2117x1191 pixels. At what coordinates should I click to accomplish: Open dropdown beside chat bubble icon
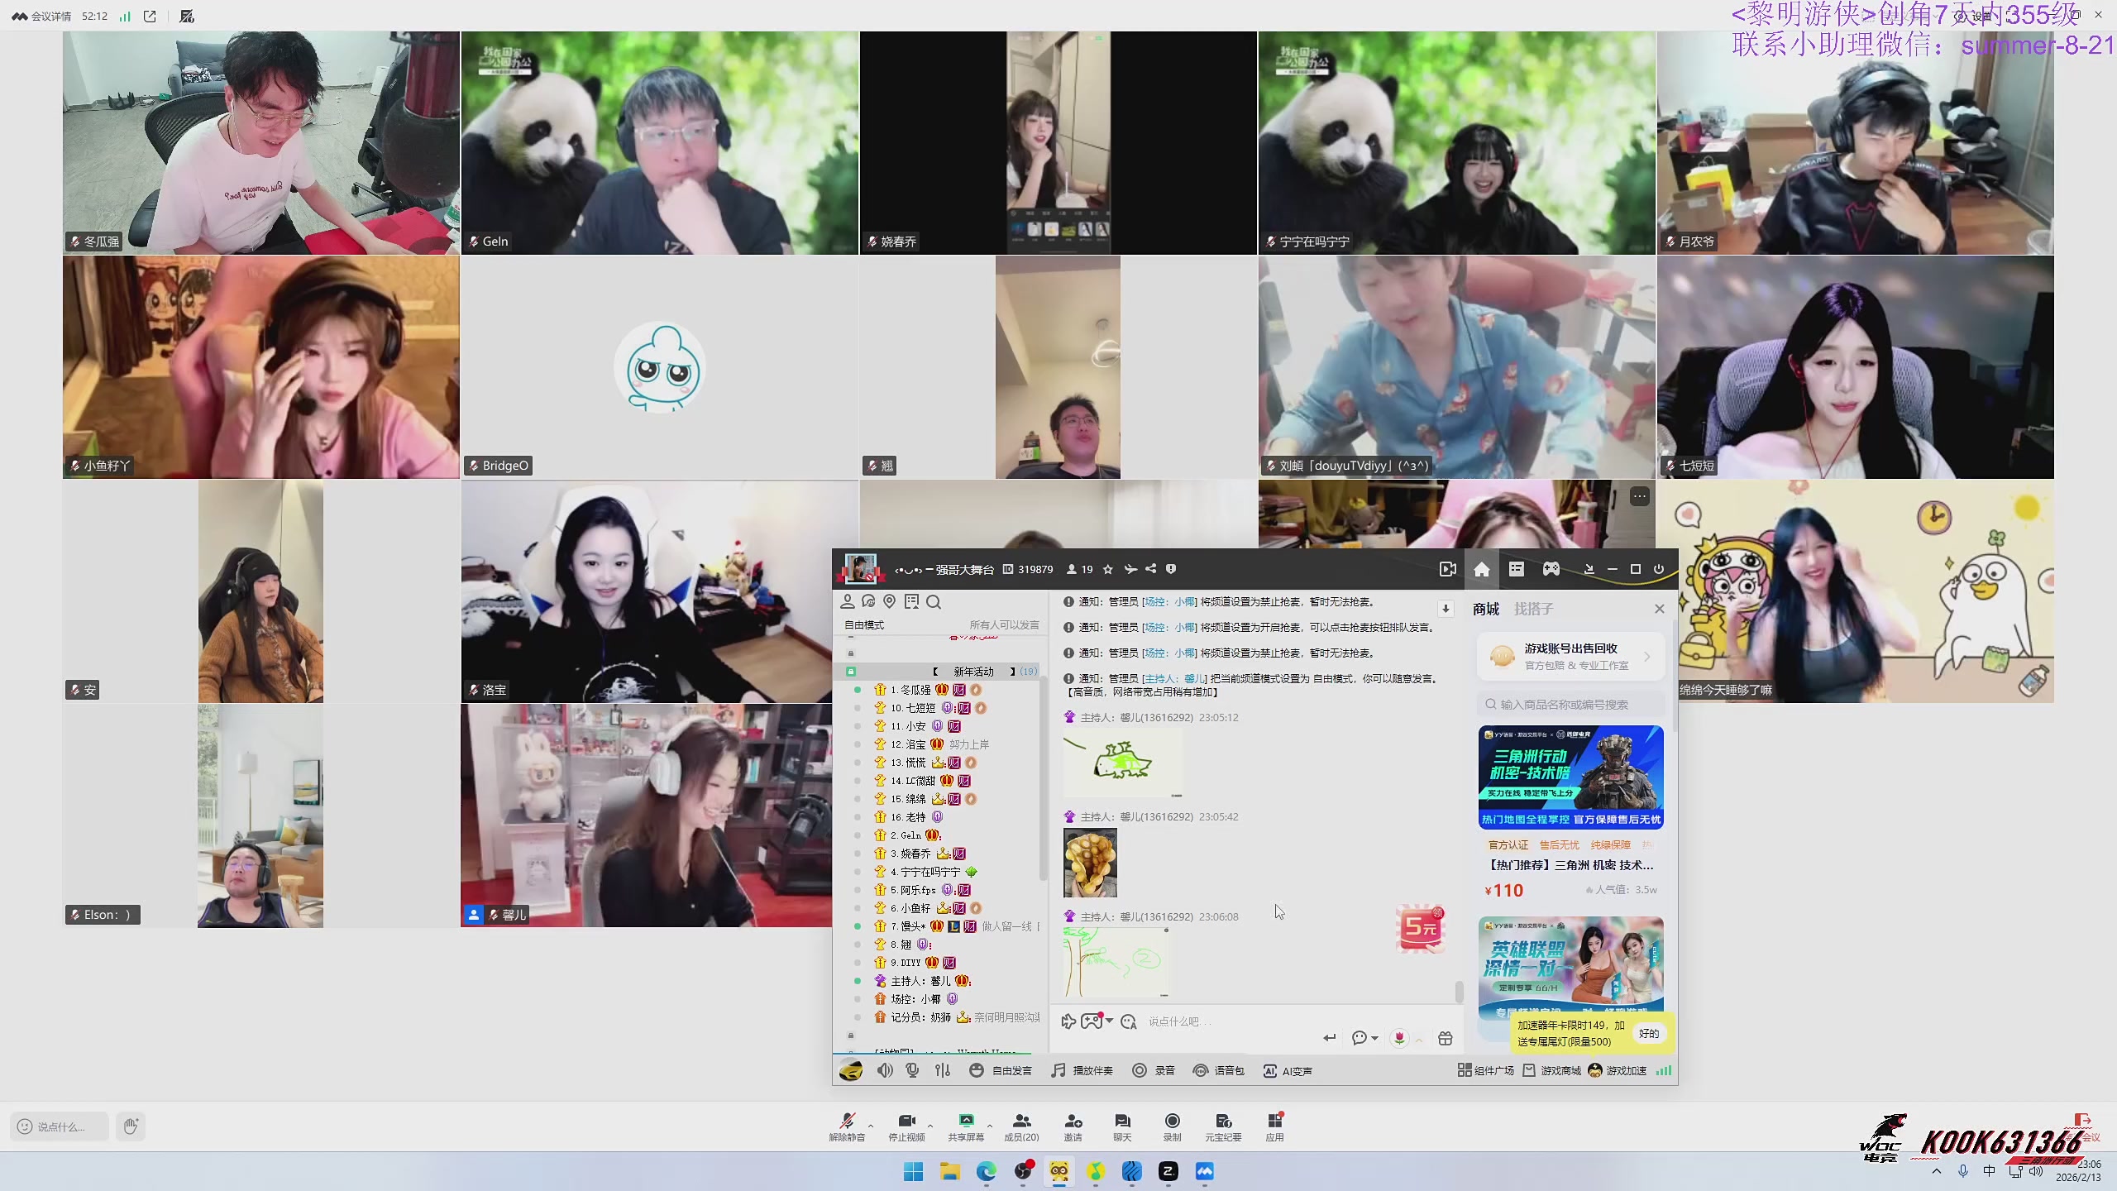1374,1038
